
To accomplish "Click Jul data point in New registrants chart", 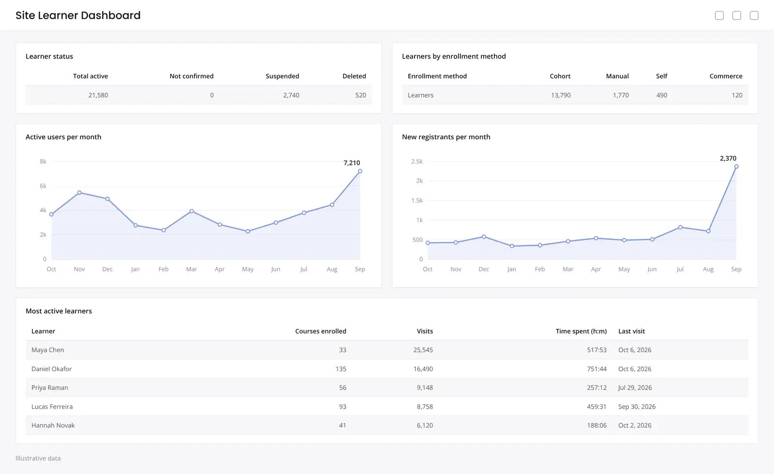I will [x=680, y=227].
